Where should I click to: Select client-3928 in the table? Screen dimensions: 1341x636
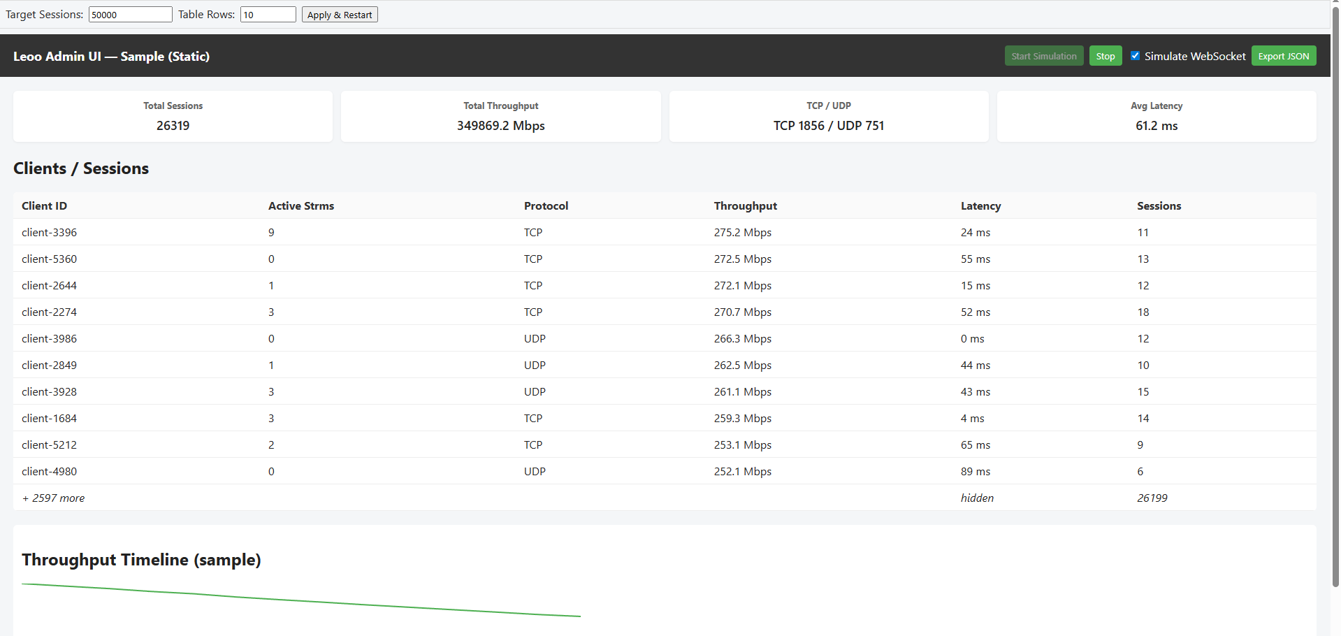pos(49,391)
